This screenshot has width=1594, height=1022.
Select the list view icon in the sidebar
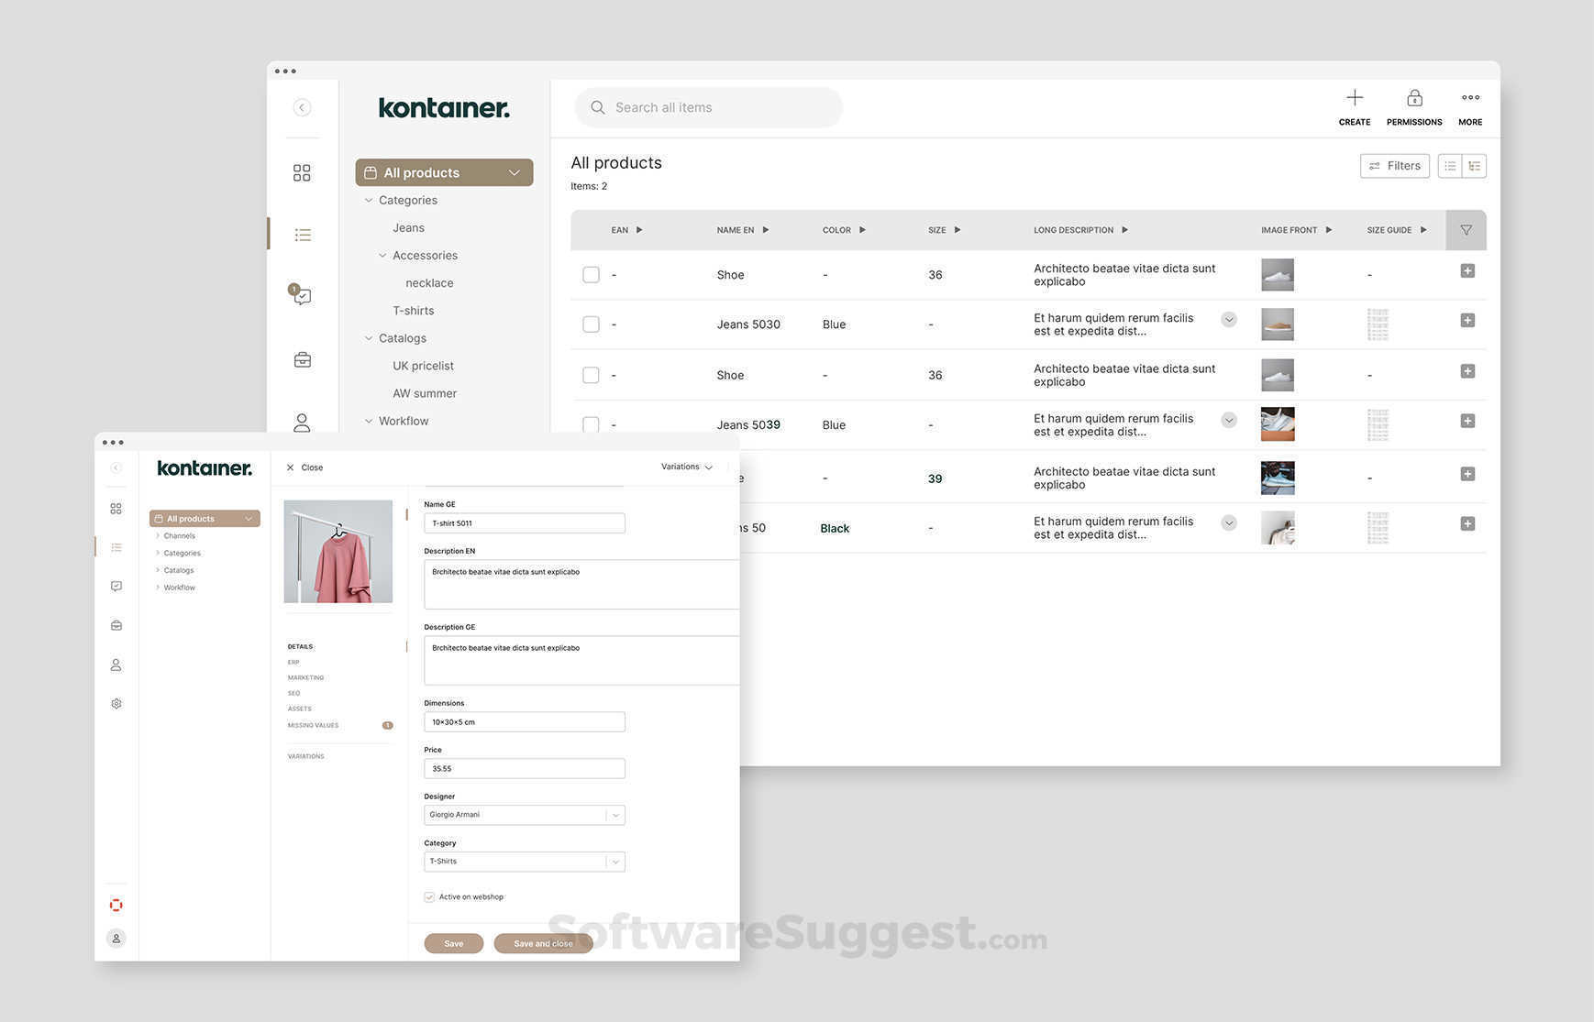click(x=302, y=235)
